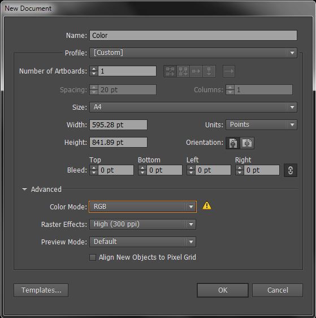Click the Number of Artboards value field

point(127,71)
